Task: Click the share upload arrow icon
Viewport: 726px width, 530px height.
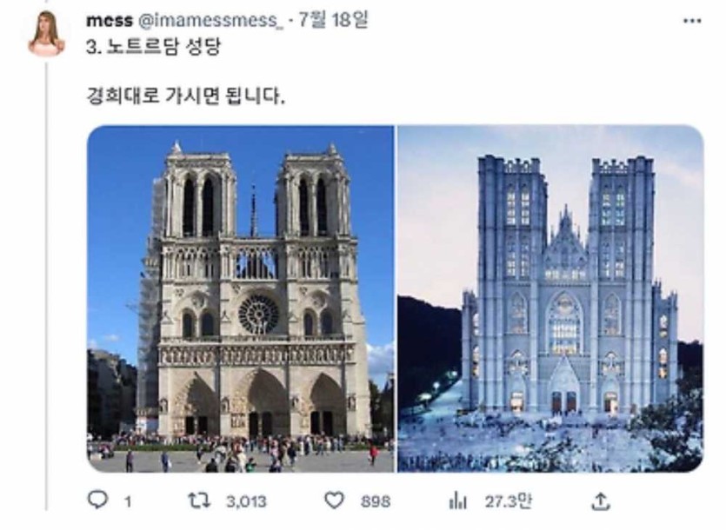Action: click(600, 500)
